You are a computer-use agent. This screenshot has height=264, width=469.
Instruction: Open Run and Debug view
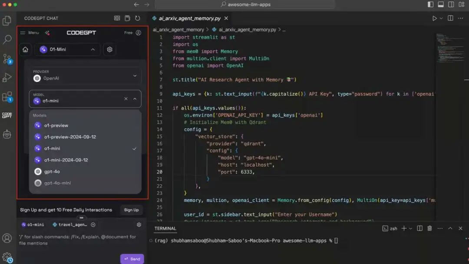coord(7,77)
